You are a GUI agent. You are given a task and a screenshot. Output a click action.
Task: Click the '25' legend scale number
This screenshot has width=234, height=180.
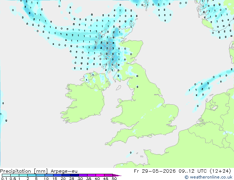[x=72, y=179]
